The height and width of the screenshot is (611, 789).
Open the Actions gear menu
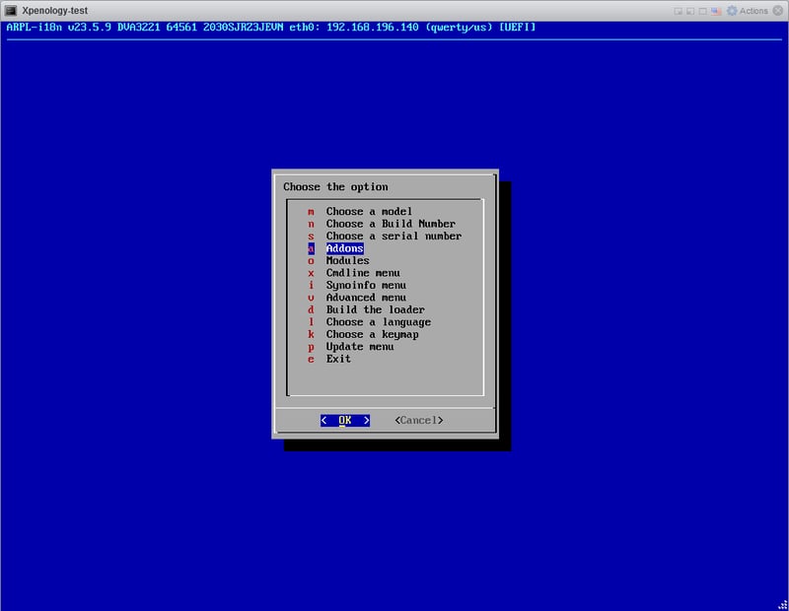[747, 10]
